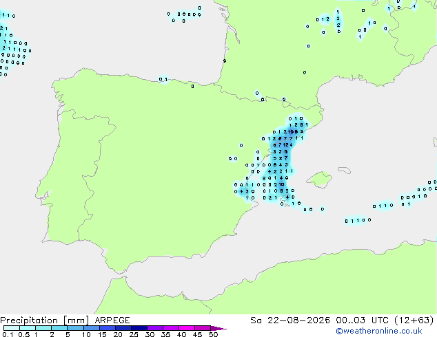Viewport: 437px width, 337px height.
Task: Click the '(12+63)' forecast offset text
Action: 414,320
